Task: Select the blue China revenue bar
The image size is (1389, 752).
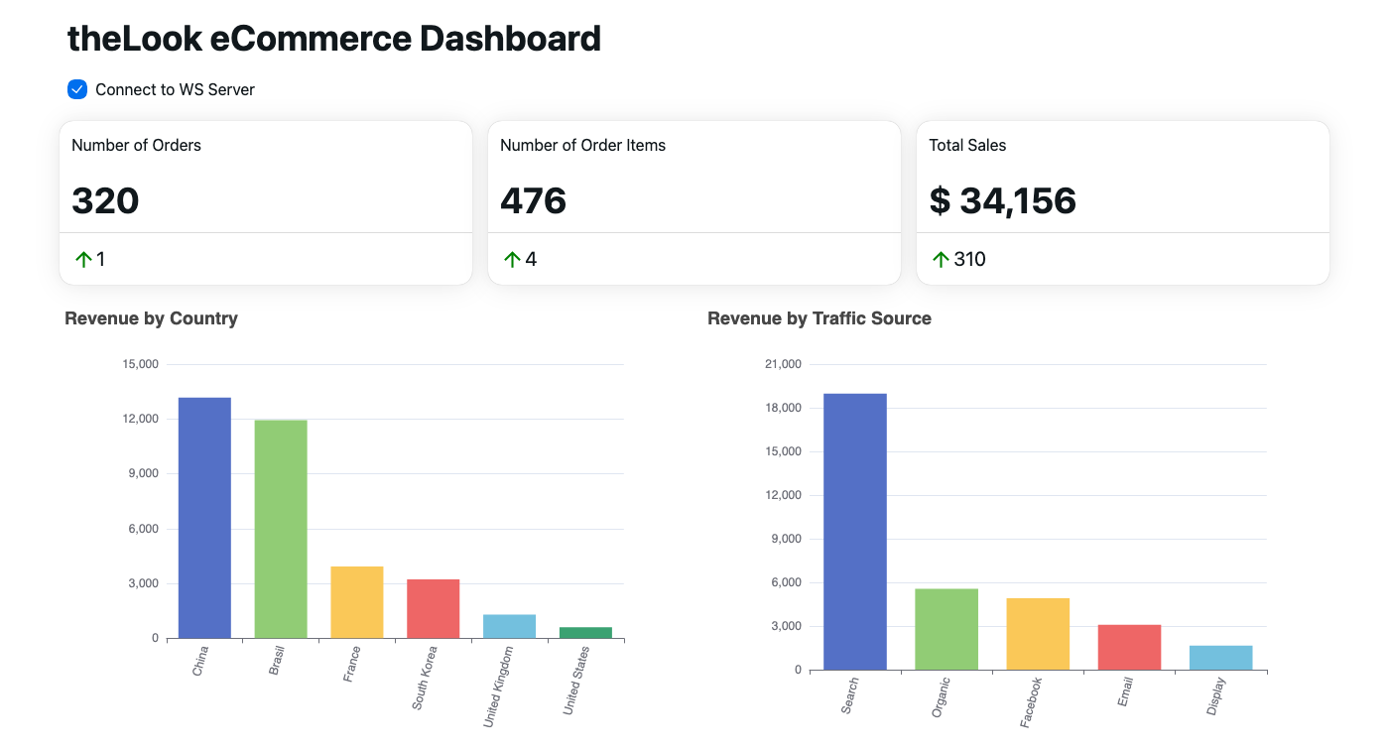Action: tap(204, 518)
